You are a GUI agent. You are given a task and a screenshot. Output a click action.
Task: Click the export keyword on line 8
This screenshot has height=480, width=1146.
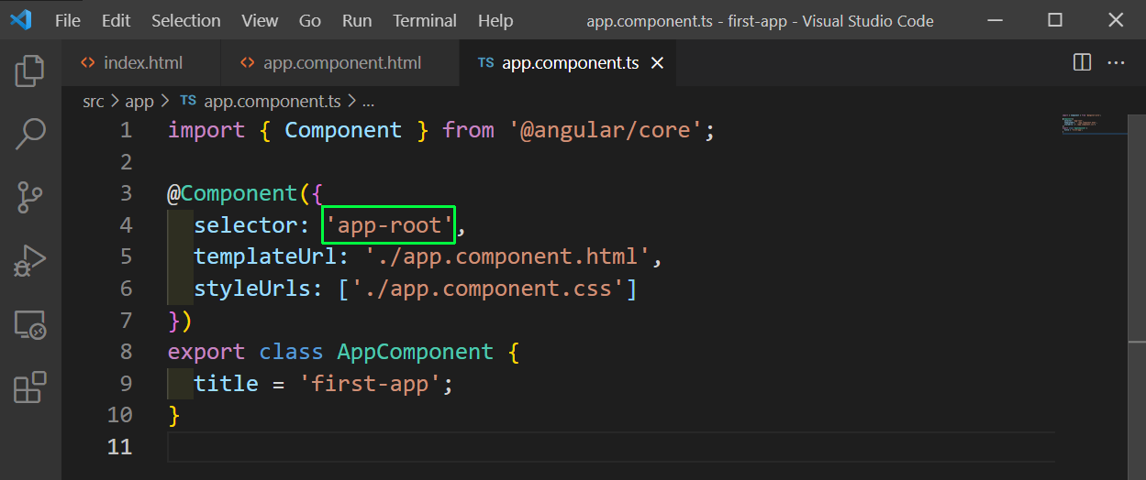tap(206, 352)
